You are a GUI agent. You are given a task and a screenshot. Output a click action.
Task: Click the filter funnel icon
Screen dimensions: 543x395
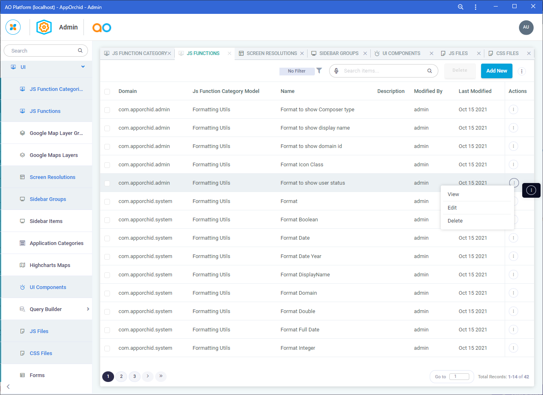[319, 71]
